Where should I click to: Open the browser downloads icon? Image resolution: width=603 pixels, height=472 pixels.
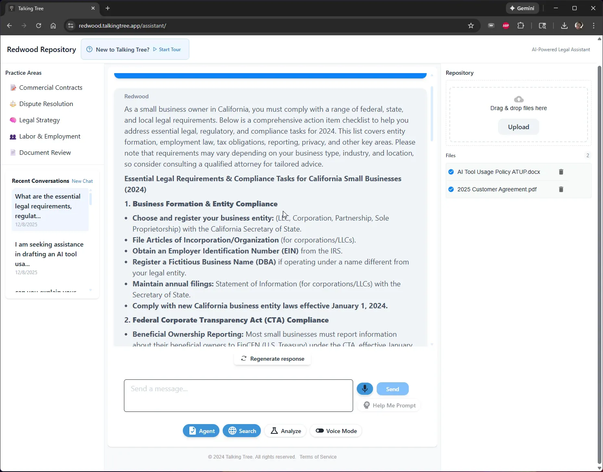coord(564,26)
